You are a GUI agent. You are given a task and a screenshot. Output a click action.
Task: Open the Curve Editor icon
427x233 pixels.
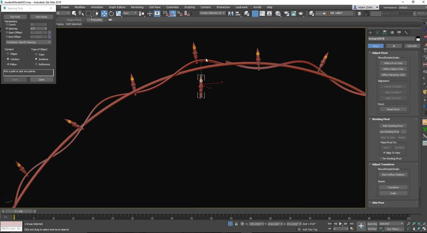pos(262,13)
